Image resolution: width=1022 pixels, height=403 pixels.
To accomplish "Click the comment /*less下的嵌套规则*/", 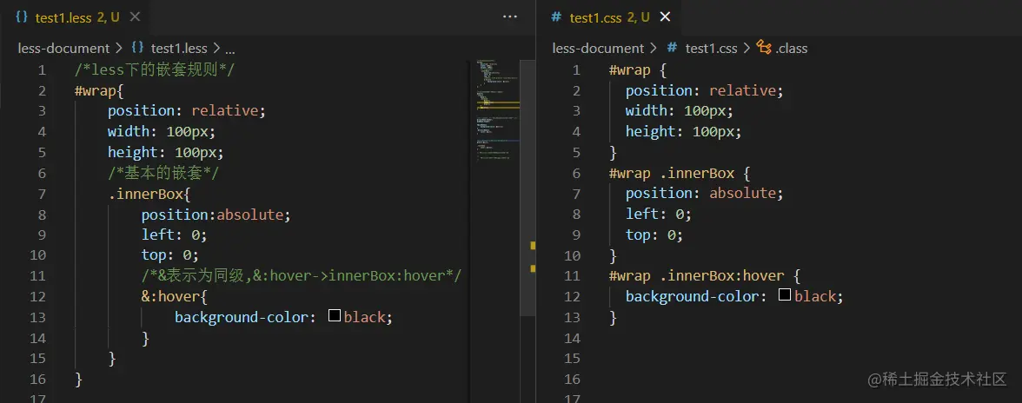I will (155, 69).
